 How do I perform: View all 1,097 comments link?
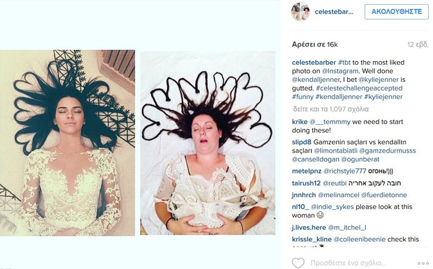tap(331, 109)
